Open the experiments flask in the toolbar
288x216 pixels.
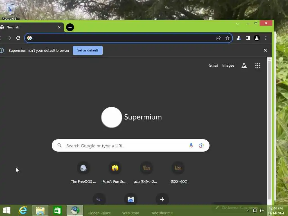pos(238,38)
